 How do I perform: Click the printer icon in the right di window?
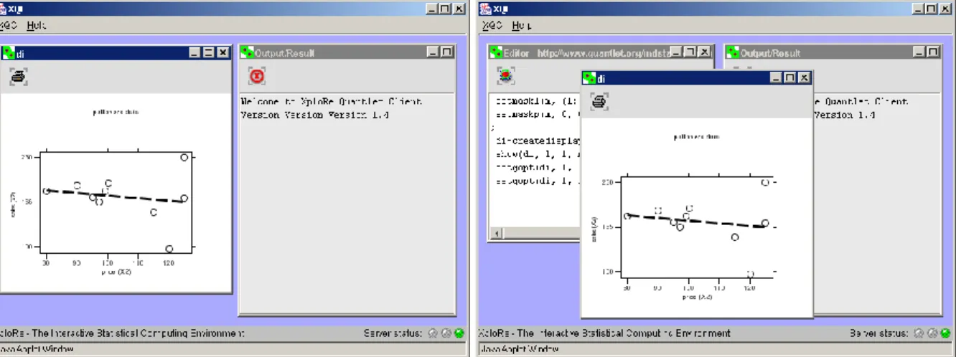599,102
